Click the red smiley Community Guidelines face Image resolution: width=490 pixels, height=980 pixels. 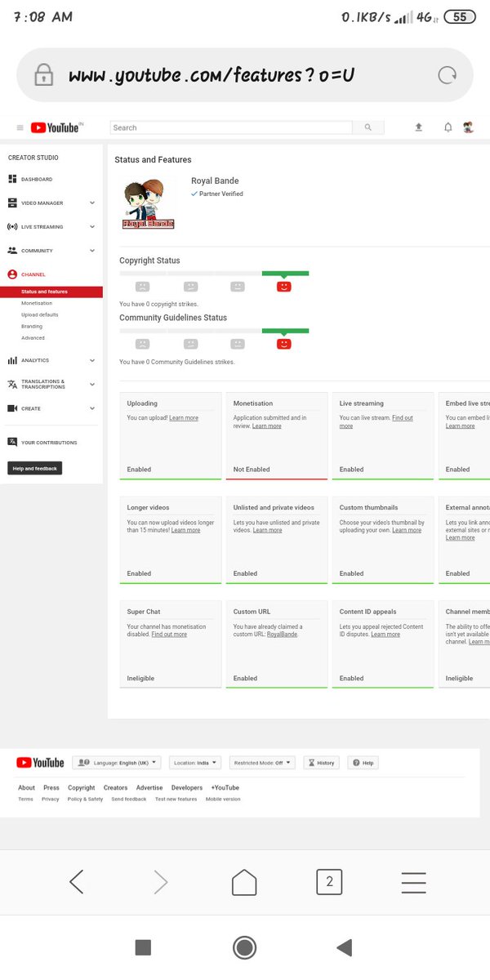284,344
